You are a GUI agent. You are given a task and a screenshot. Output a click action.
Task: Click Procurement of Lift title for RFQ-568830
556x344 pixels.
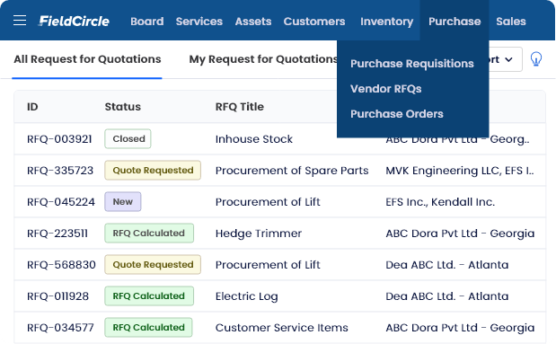(x=268, y=265)
